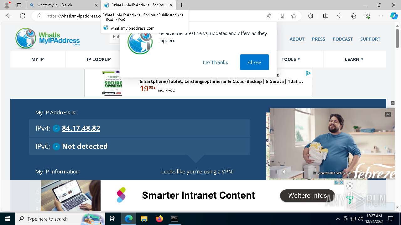Open the Extensions puzzle icon
Image resolution: width=401 pixels, height=225 pixels.
(310, 16)
